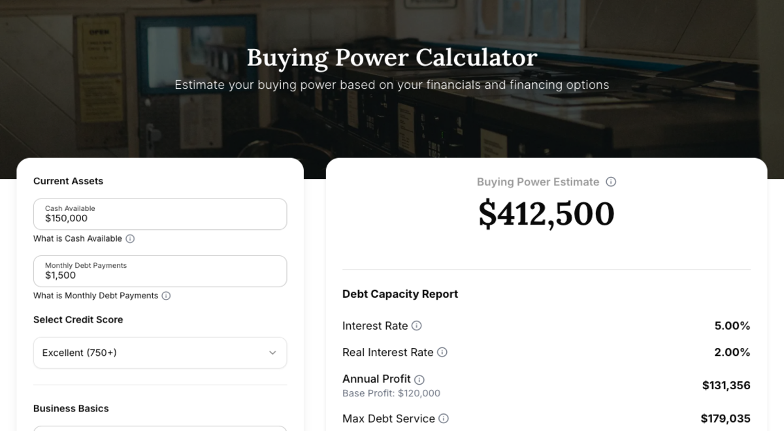Show the Interest Rate info icon details

[416, 326]
